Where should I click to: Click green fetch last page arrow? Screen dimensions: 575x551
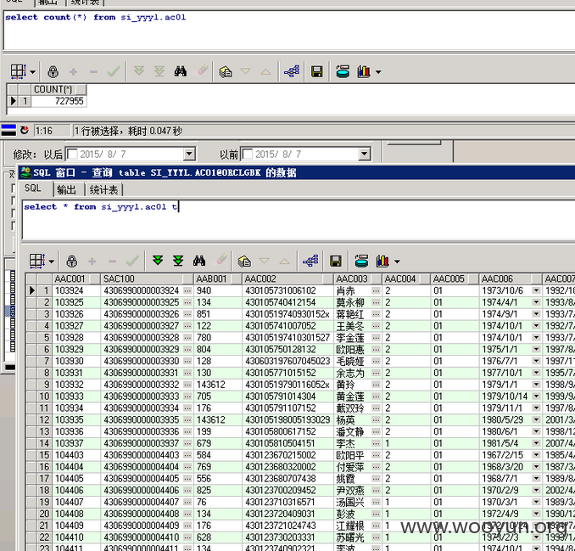click(x=178, y=261)
